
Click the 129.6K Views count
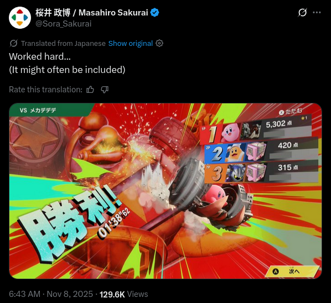pyautogui.click(x=123, y=294)
